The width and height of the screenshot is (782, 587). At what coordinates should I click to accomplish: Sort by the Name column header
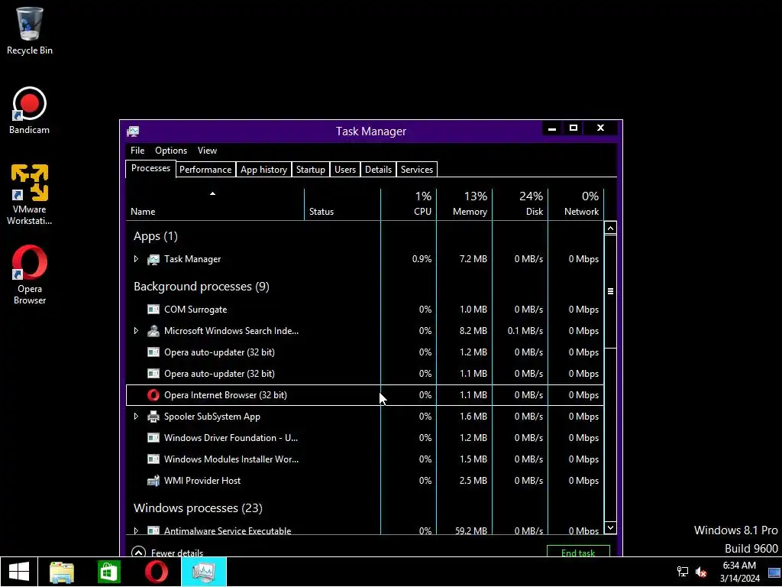coord(215,204)
